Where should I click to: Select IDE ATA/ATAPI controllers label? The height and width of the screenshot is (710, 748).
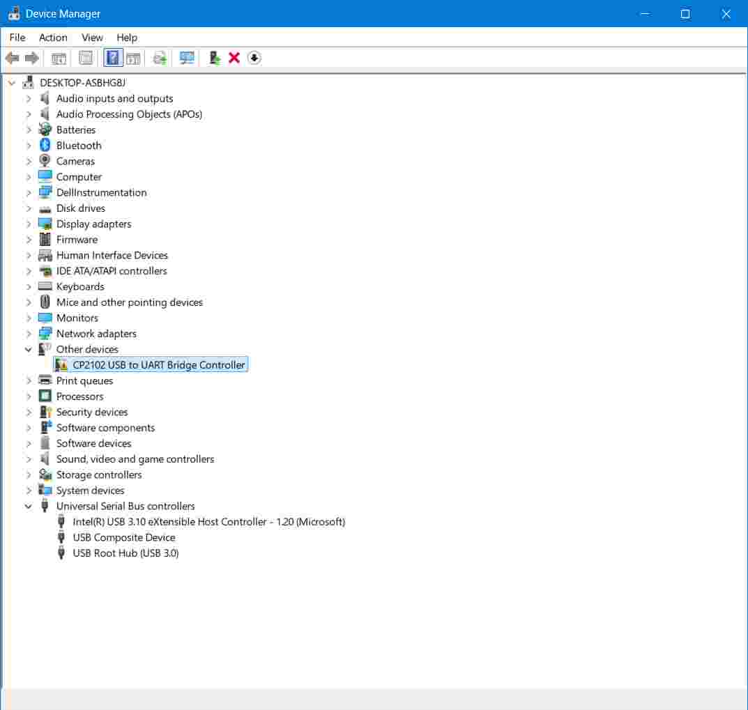(112, 271)
